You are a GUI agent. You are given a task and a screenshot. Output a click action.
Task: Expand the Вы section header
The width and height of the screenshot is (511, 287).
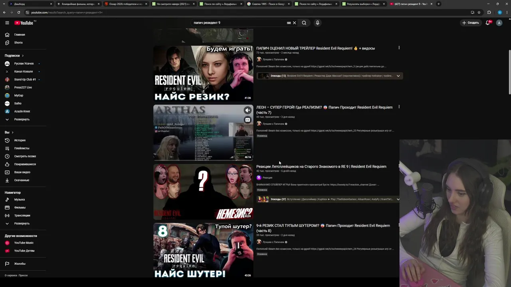[9, 132]
